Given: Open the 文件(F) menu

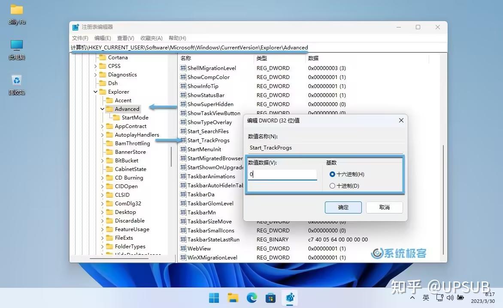Looking at the screenshot, I should point(80,38).
